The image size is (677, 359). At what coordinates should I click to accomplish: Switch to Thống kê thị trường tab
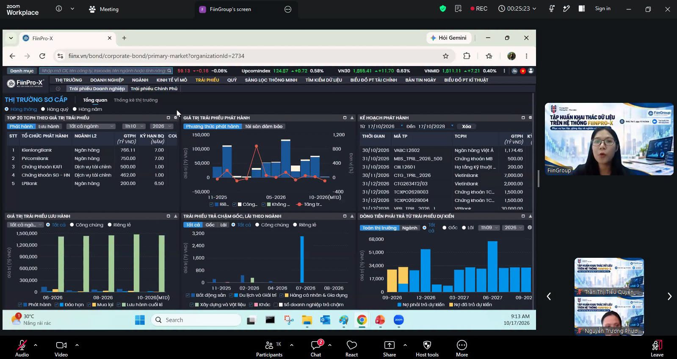(x=135, y=100)
